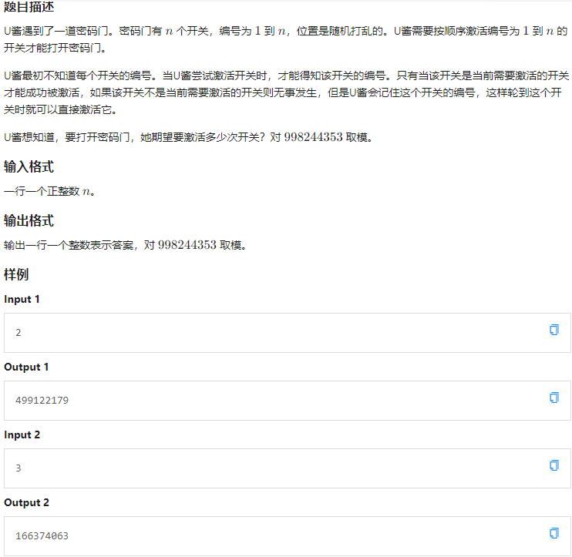Copy the Input 1 sample data
This screenshot has height=557, width=572.
click(x=553, y=330)
